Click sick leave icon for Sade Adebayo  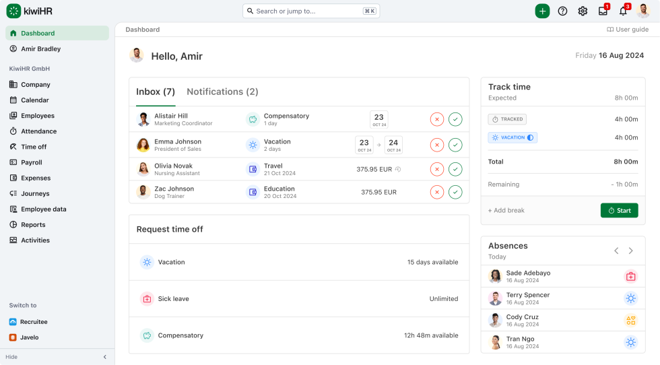tap(630, 276)
